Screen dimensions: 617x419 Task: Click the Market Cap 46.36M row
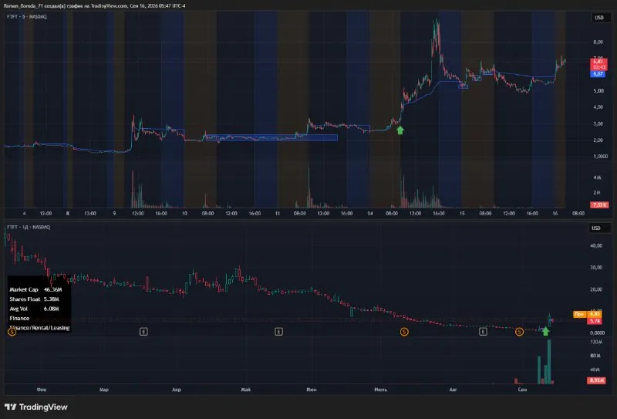35,289
